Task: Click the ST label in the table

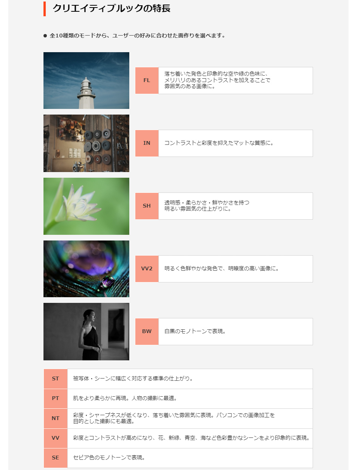Action: pyautogui.click(x=56, y=379)
